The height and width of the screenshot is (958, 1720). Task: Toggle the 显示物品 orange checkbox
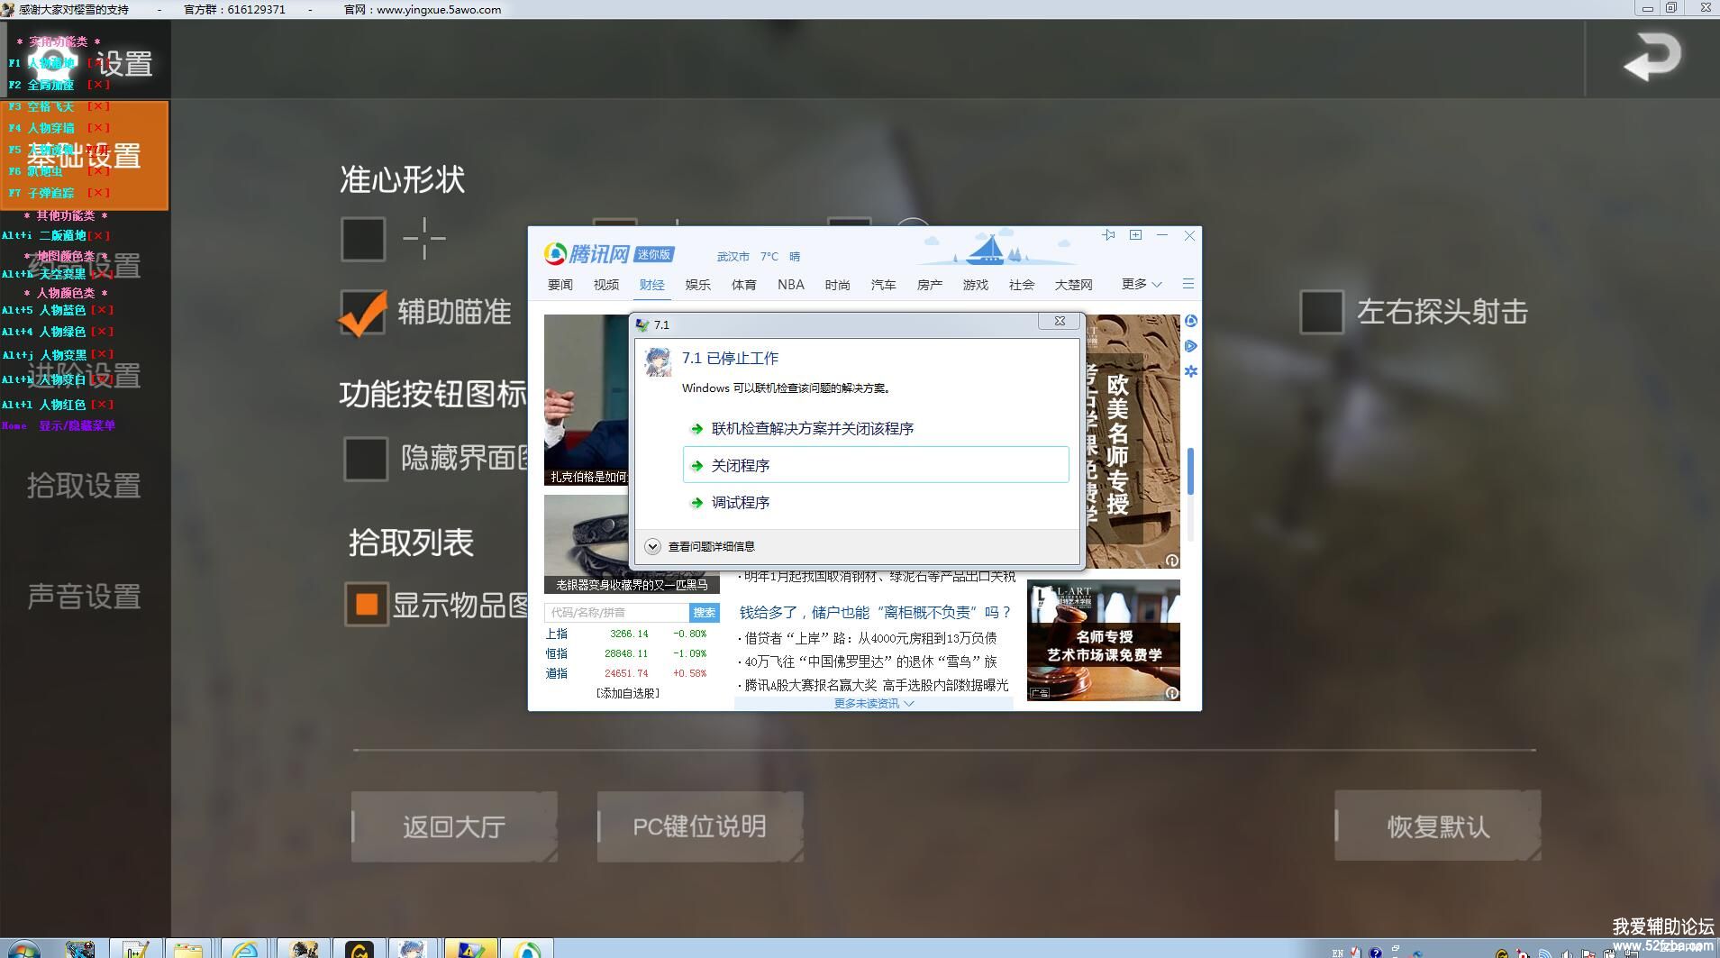coord(367,604)
